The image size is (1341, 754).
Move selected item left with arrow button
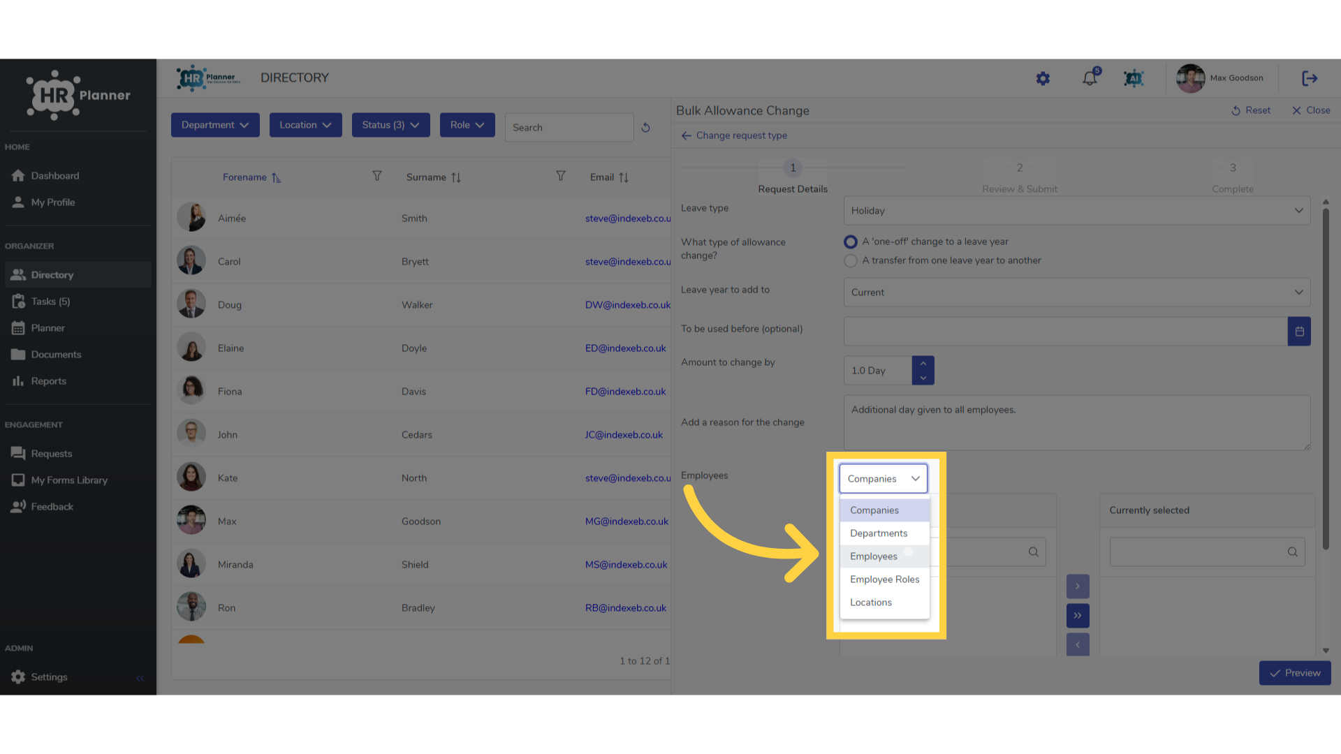(x=1078, y=644)
